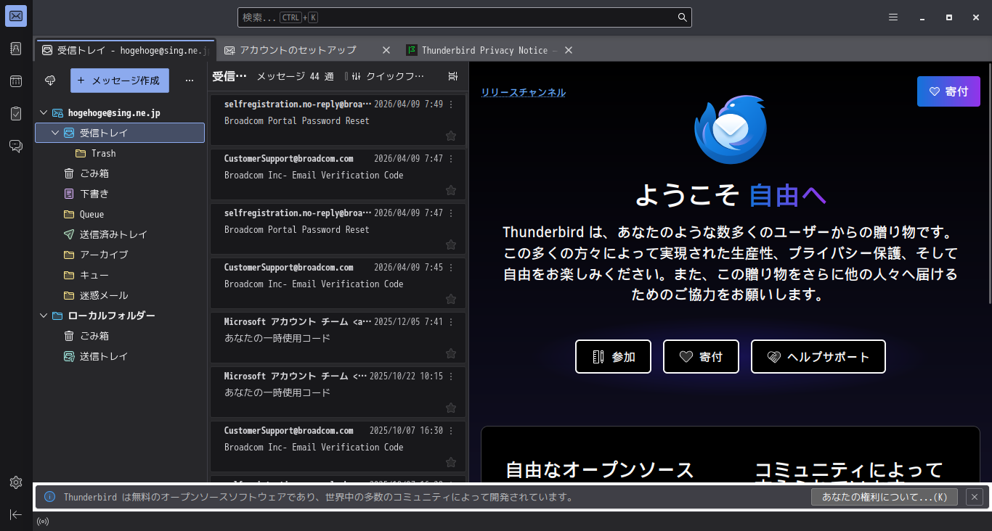Open ごみ箱 under hogehoge@sing.ne.jp account
The width and height of the screenshot is (992, 531).
tap(120, 173)
